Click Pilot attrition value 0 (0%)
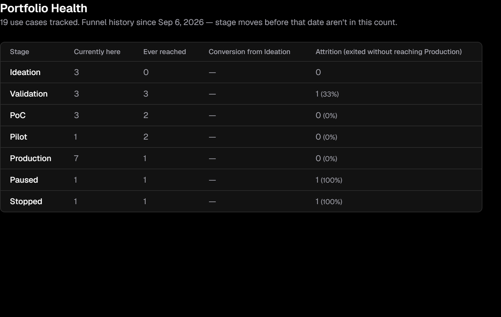Screen dimensions: 501x317 (326, 137)
